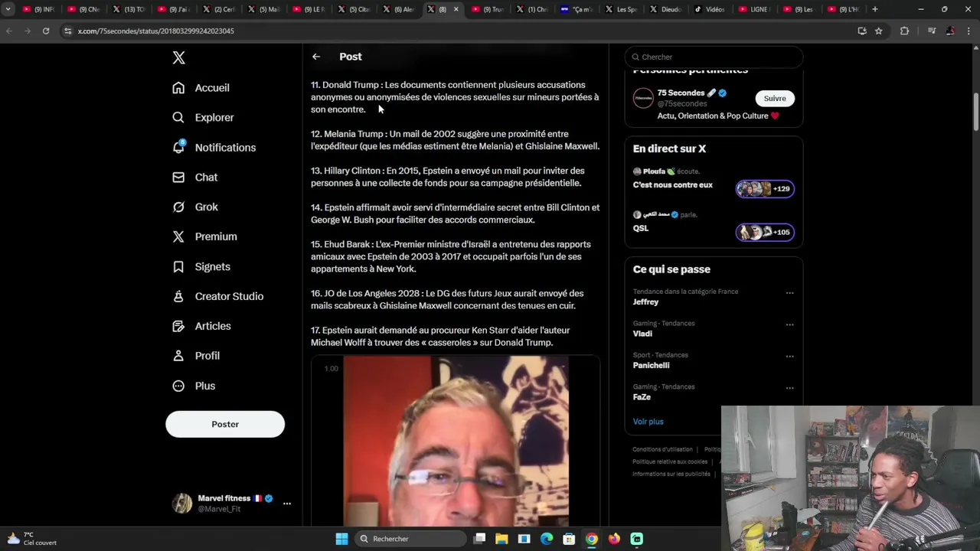The width and height of the screenshot is (980, 551).
Task: Open the Panichelli trend
Action: coord(651,366)
